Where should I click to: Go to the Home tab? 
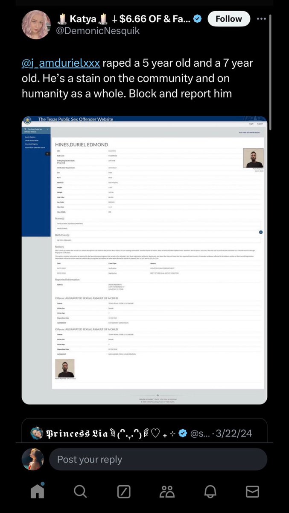38,492
